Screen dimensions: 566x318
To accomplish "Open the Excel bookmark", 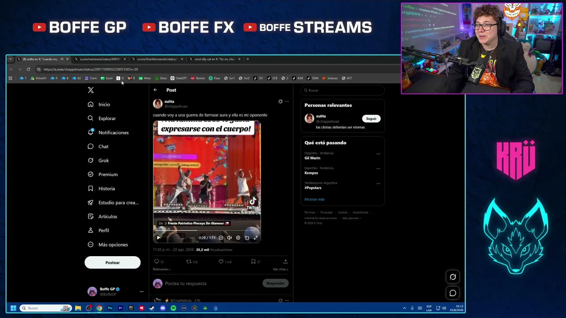I will point(107,78).
